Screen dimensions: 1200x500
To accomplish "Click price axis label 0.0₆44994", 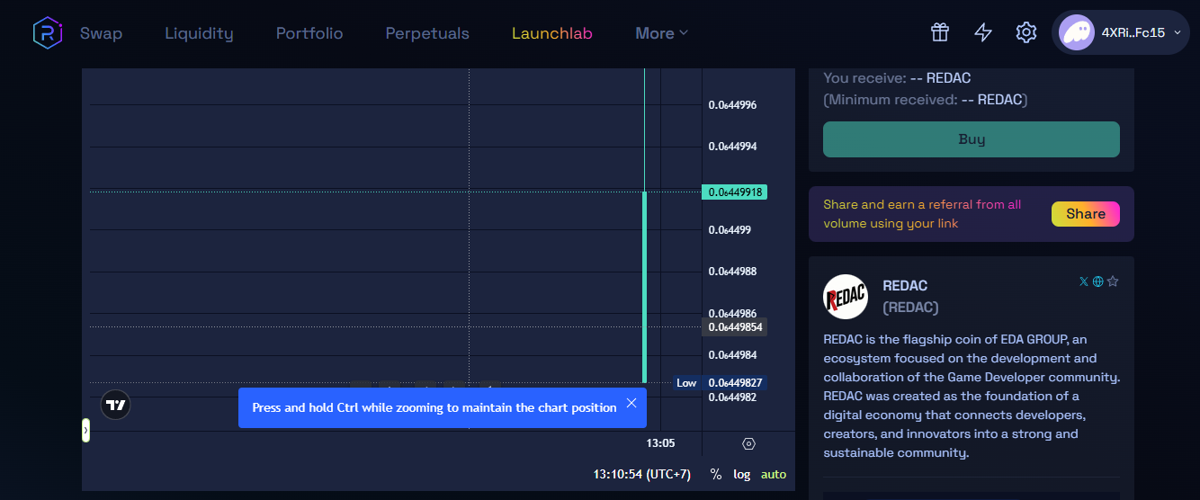I will [x=732, y=146].
